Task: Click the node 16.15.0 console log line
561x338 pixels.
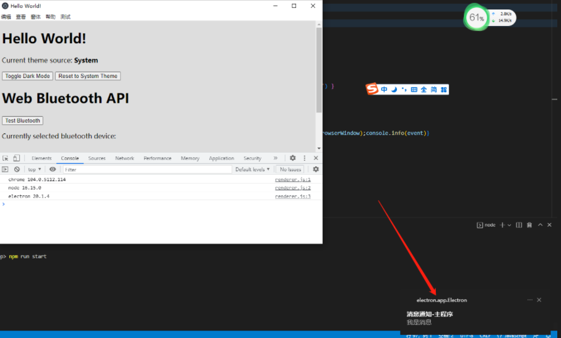Action: [25, 188]
